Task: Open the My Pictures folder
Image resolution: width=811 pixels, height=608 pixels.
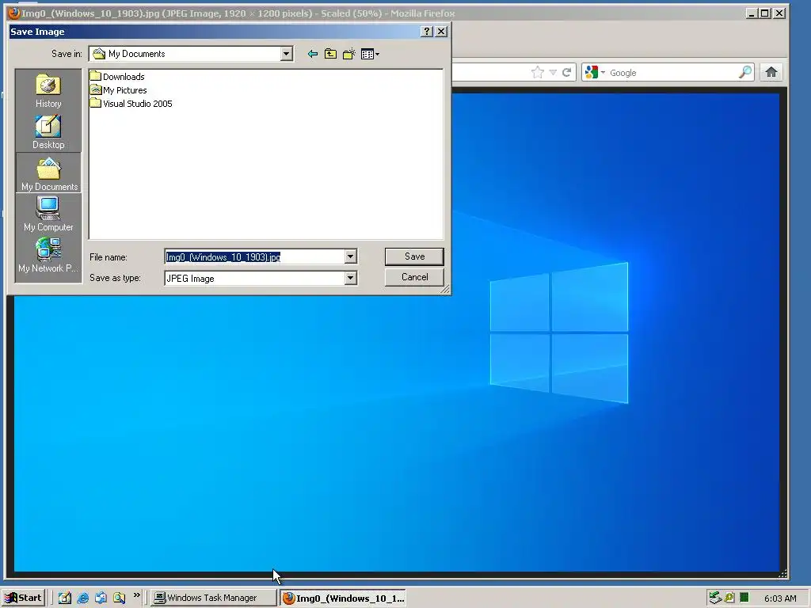Action: (119, 90)
